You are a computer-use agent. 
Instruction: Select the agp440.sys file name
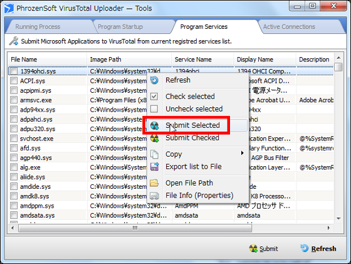[36, 158]
